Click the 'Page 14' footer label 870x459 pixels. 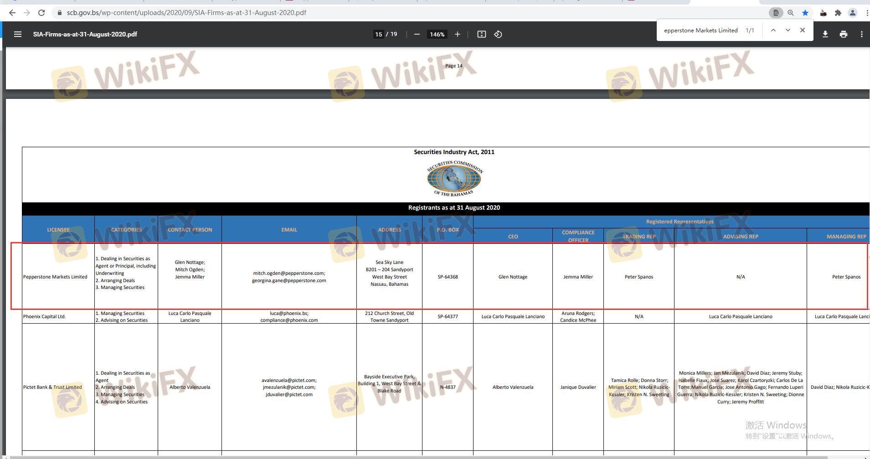click(x=453, y=66)
